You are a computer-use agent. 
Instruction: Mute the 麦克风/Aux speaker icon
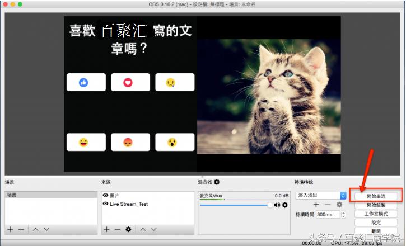pos(277,205)
